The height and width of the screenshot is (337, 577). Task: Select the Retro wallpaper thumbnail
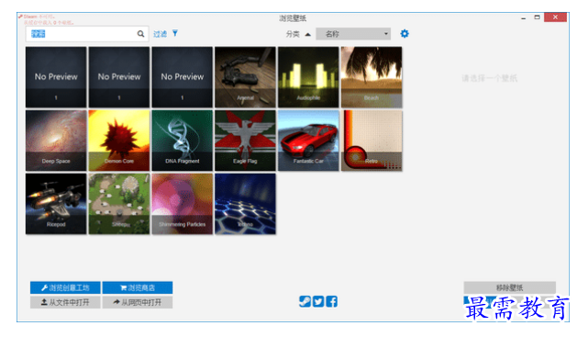[x=372, y=140]
